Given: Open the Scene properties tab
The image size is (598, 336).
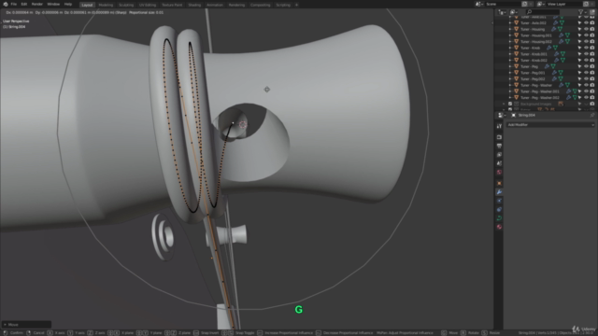Looking at the screenshot, I should 499,163.
